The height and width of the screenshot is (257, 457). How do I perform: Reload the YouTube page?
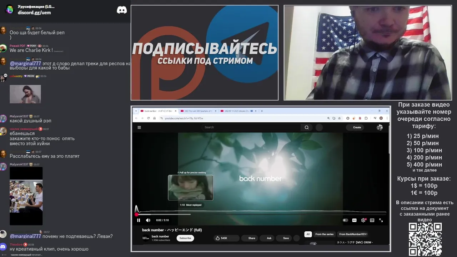point(148,118)
